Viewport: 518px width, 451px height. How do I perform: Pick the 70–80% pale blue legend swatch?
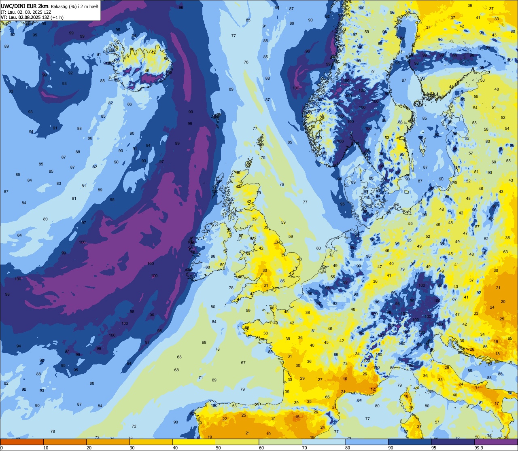[x=323, y=442]
